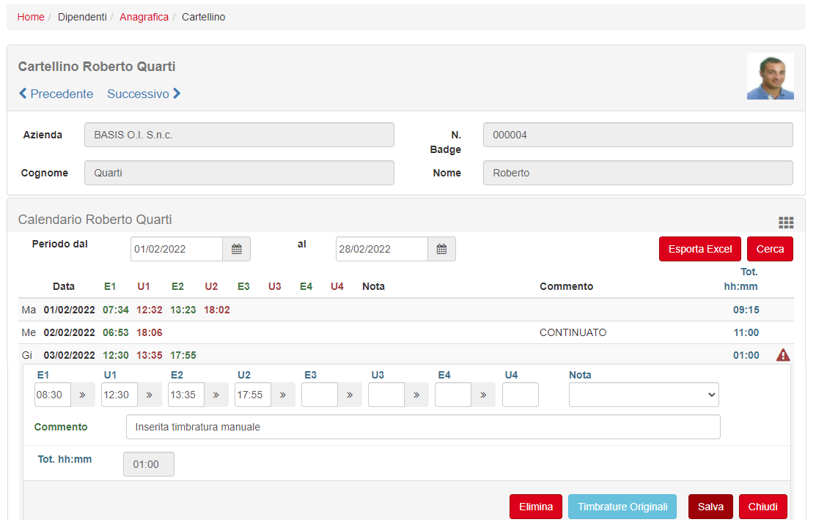Click the arrow next to the empty E3 field
Viewport: 816px width, 522px height.
click(x=350, y=394)
